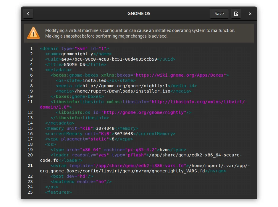The image size is (278, 207).
Task: Close the GNOME OS configuration window
Action: (250, 13)
